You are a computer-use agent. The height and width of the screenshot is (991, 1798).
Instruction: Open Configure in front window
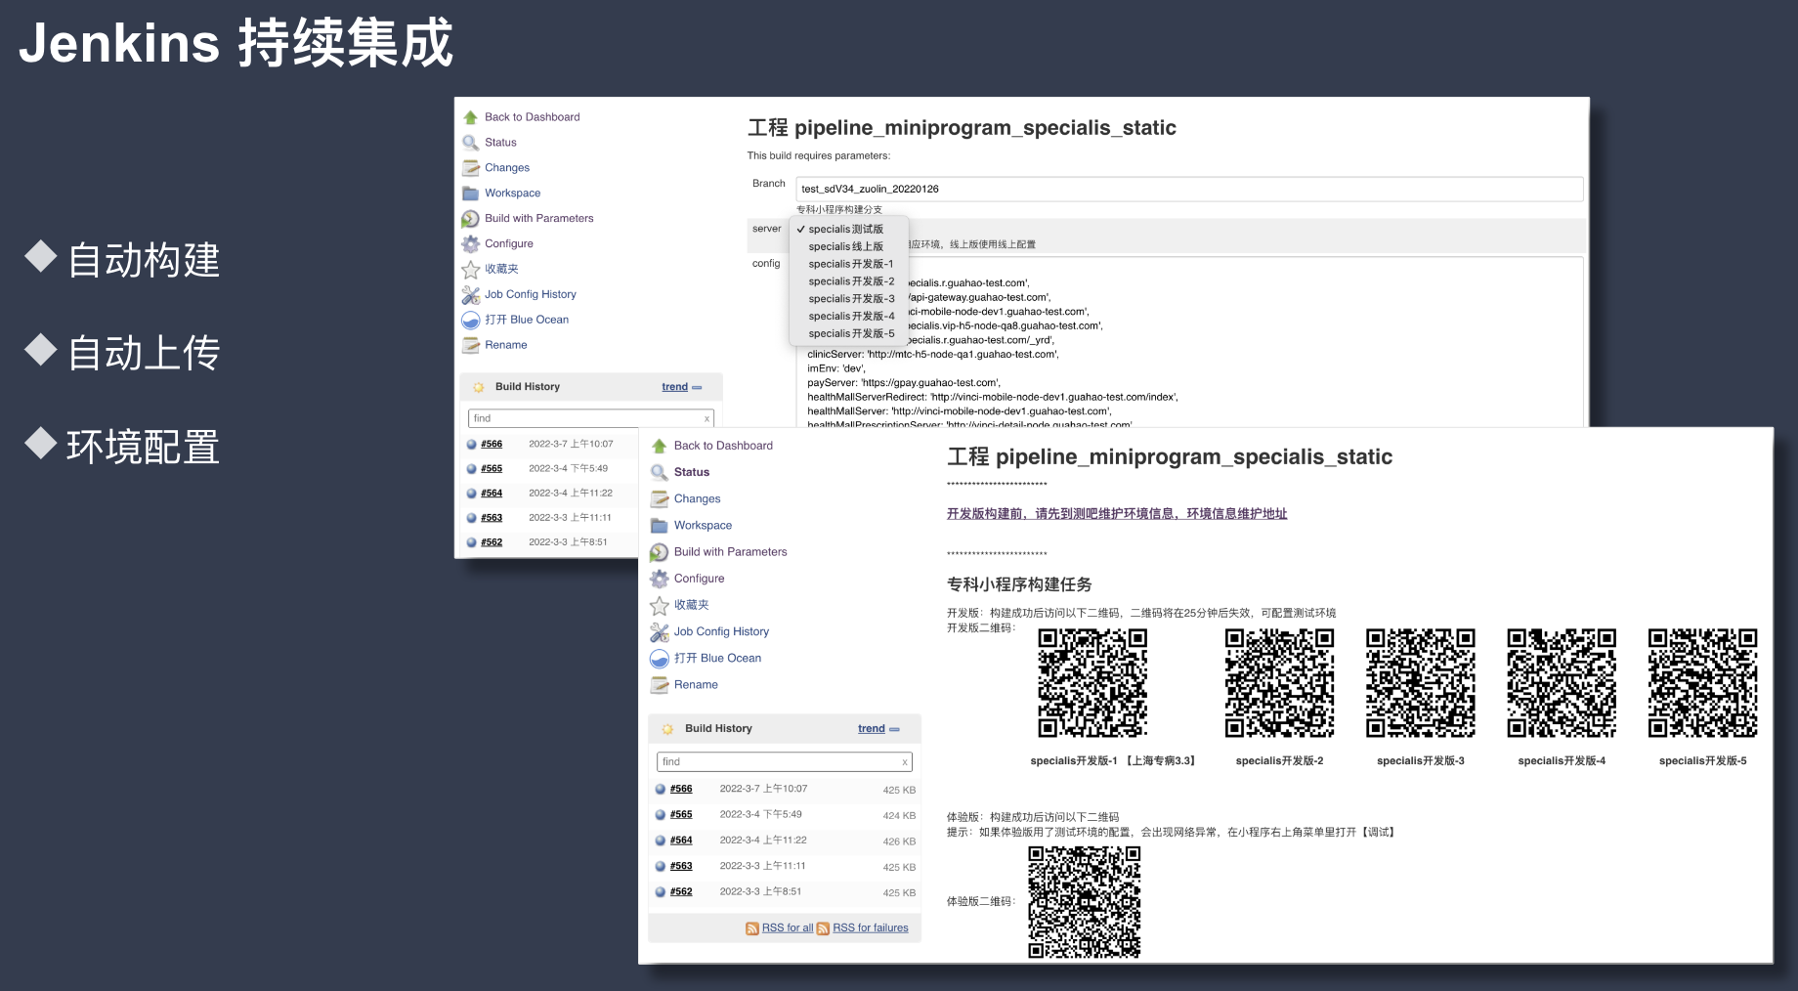click(x=699, y=579)
